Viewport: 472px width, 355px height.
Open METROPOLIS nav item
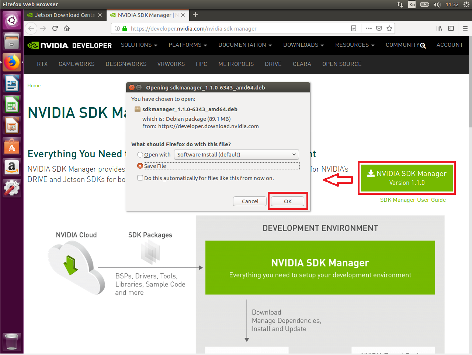click(236, 64)
